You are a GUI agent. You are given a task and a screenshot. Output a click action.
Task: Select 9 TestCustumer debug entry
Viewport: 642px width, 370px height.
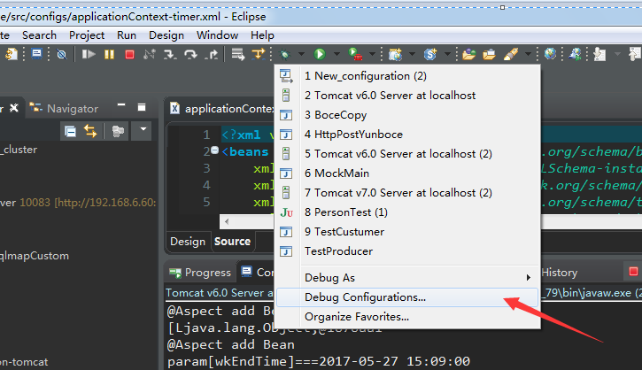407,232
